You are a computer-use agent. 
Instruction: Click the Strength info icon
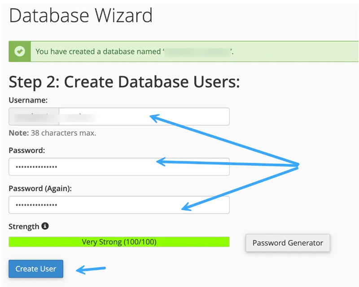(45, 226)
